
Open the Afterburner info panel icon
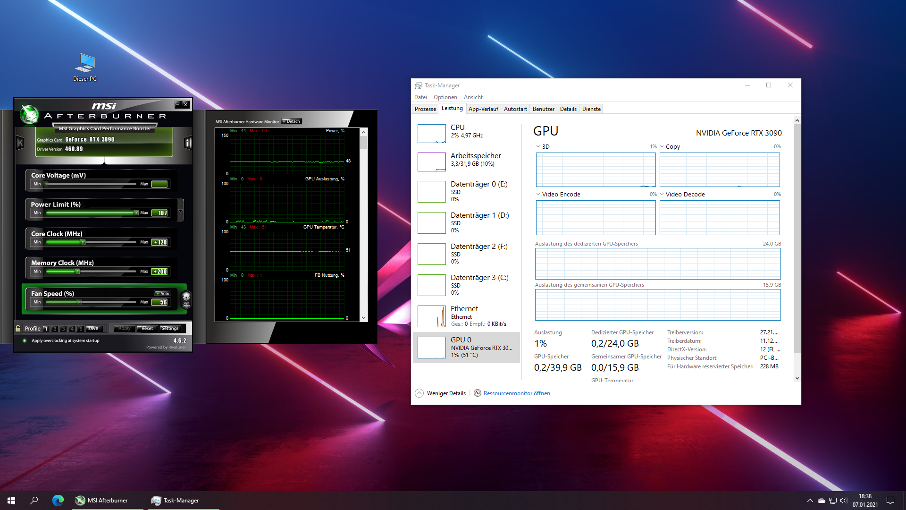tap(188, 143)
